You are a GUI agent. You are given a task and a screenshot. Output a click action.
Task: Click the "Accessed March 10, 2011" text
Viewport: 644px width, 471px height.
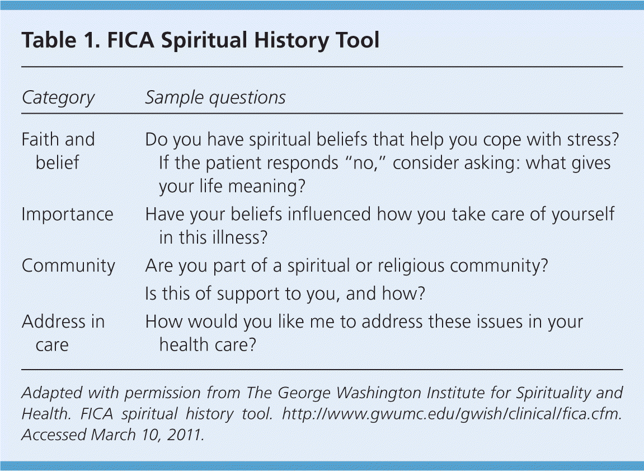113,435
